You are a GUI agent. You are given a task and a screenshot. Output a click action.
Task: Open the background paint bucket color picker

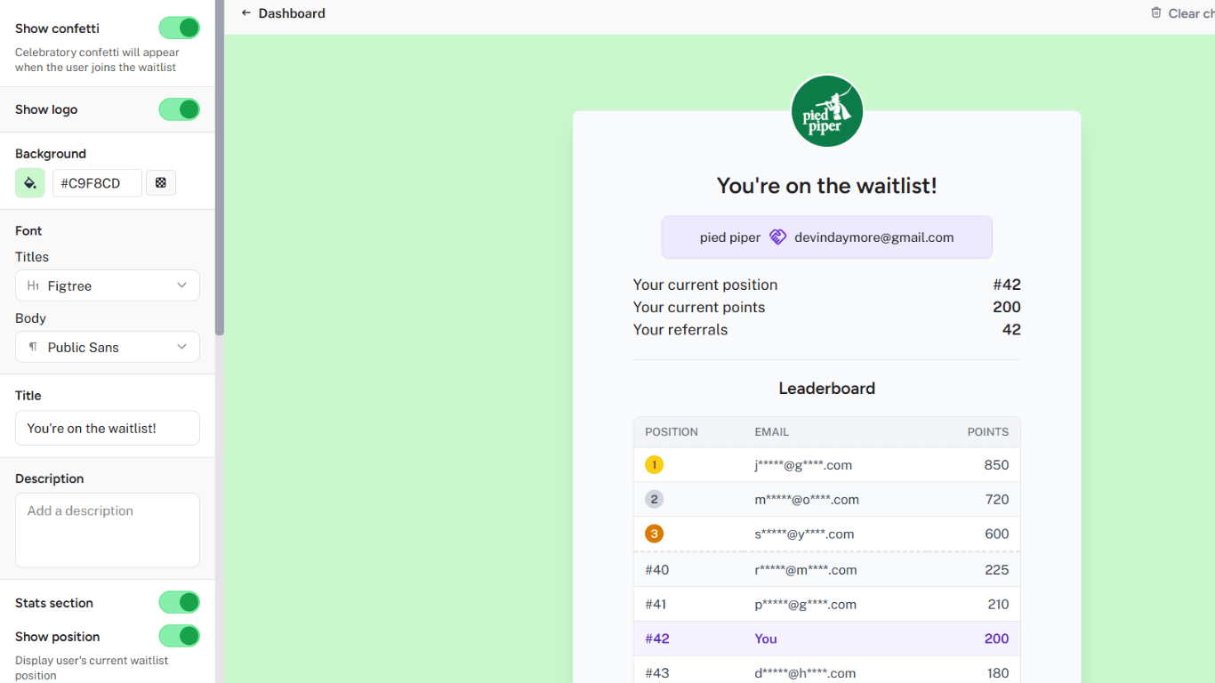pos(30,183)
